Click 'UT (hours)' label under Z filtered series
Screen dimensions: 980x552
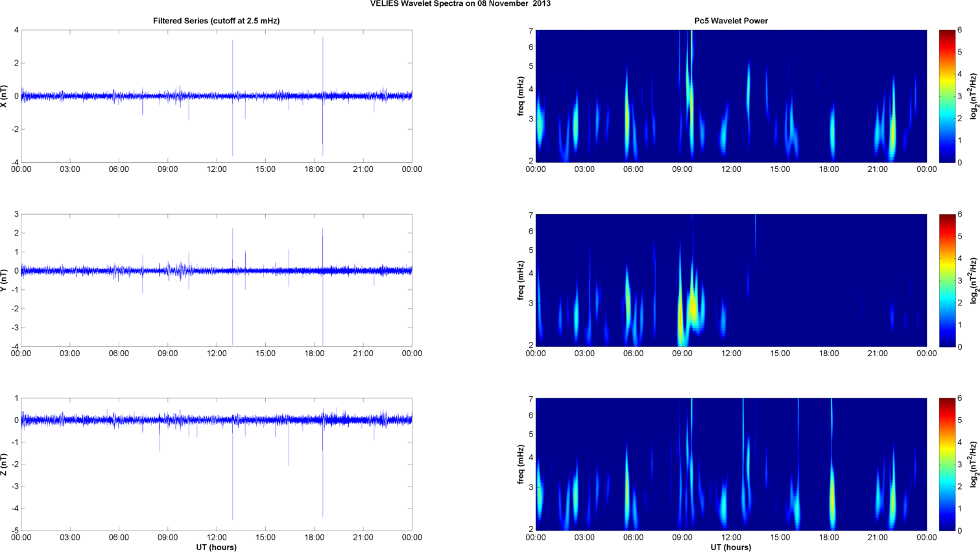216,547
